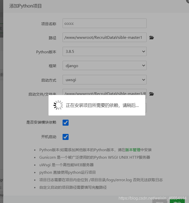Click the Python版本 field label
Screen dimensions: 189x203
coord(46,52)
